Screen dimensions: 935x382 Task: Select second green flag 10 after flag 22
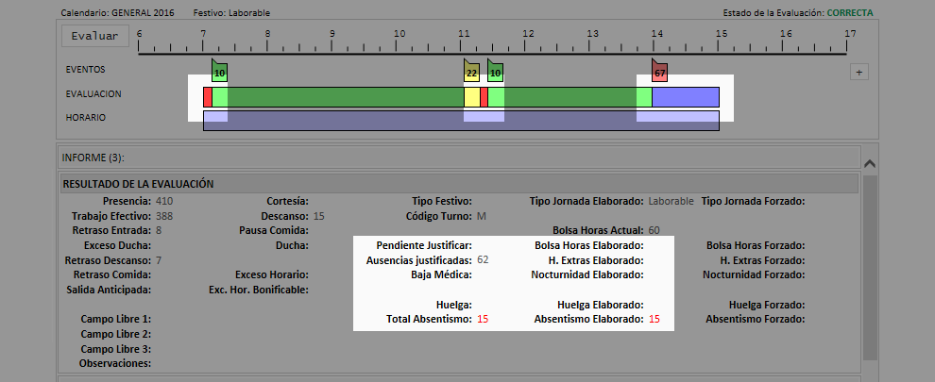coord(495,71)
